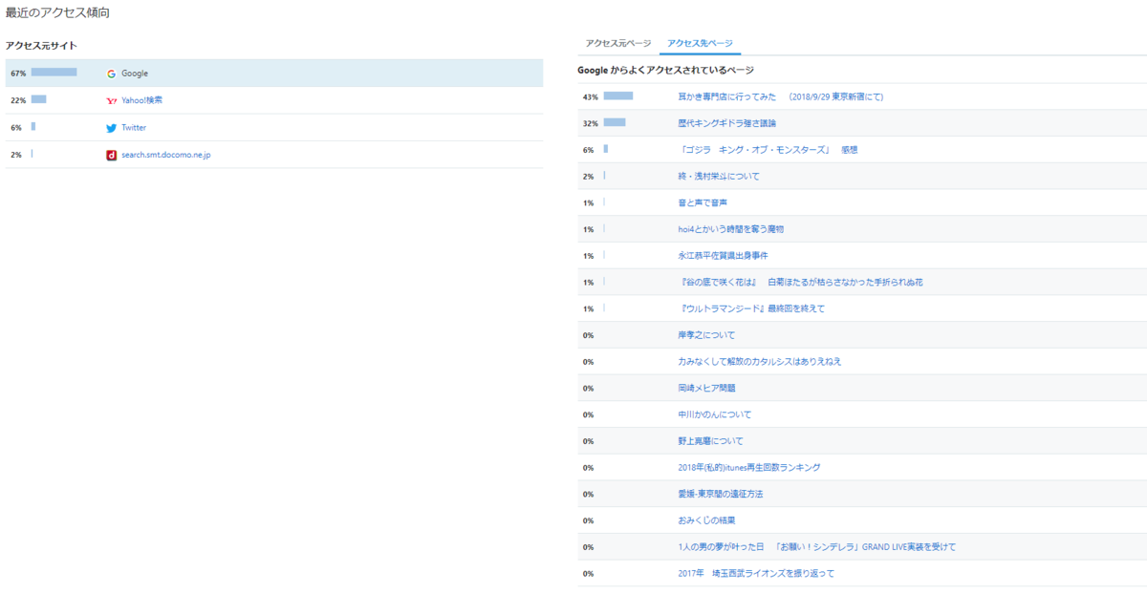
Task: Click the '67%' value for Google
Action: [x=18, y=74]
